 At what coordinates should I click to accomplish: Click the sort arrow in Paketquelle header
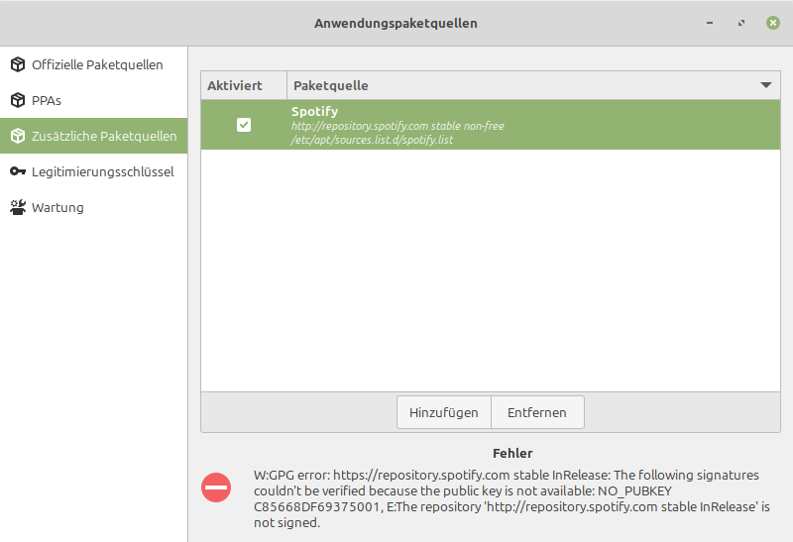click(x=765, y=86)
